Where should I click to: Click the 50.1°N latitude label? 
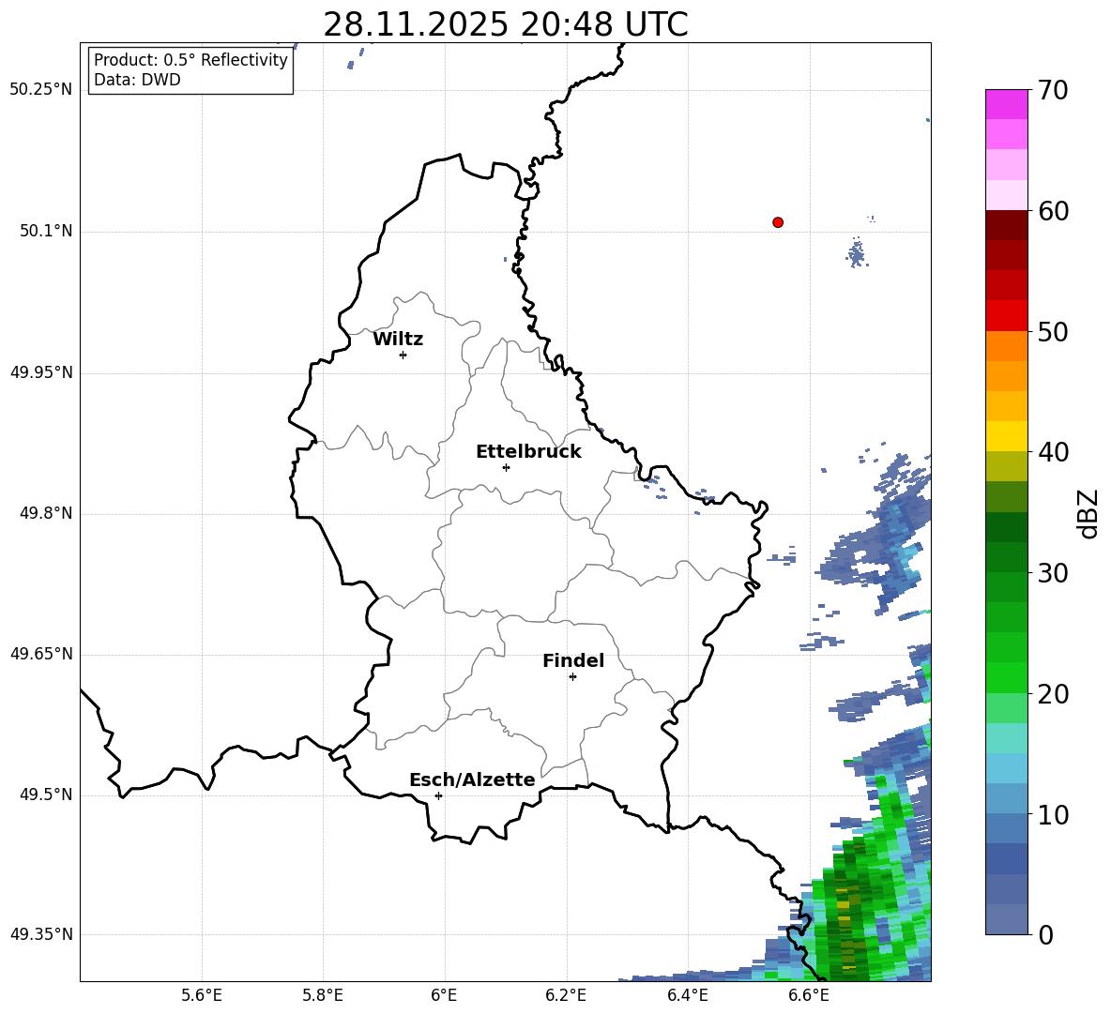tap(46, 231)
